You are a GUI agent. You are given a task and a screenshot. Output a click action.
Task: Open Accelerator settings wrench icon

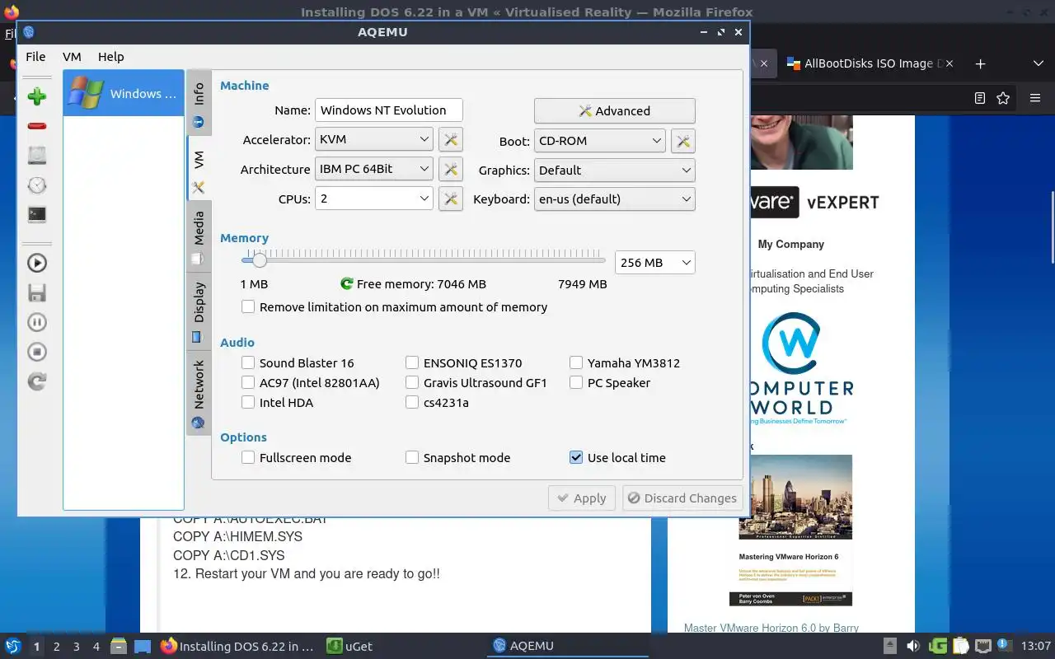(x=451, y=140)
